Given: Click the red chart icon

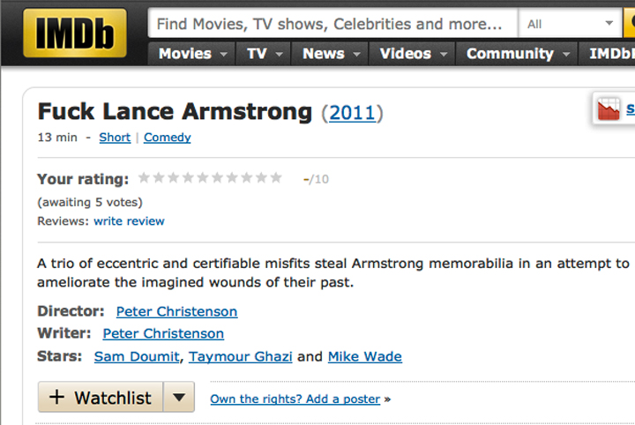Looking at the screenshot, I should coord(609,109).
